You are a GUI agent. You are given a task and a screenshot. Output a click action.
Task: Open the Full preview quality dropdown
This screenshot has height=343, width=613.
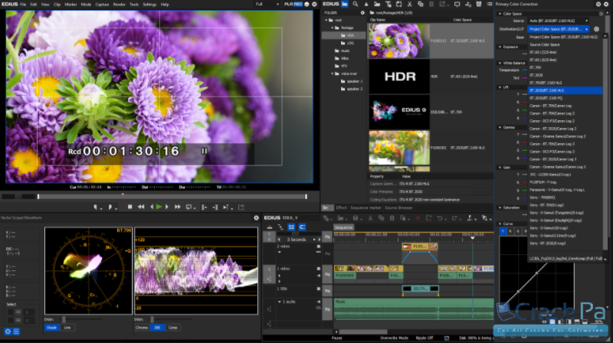click(x=267, y=5)
